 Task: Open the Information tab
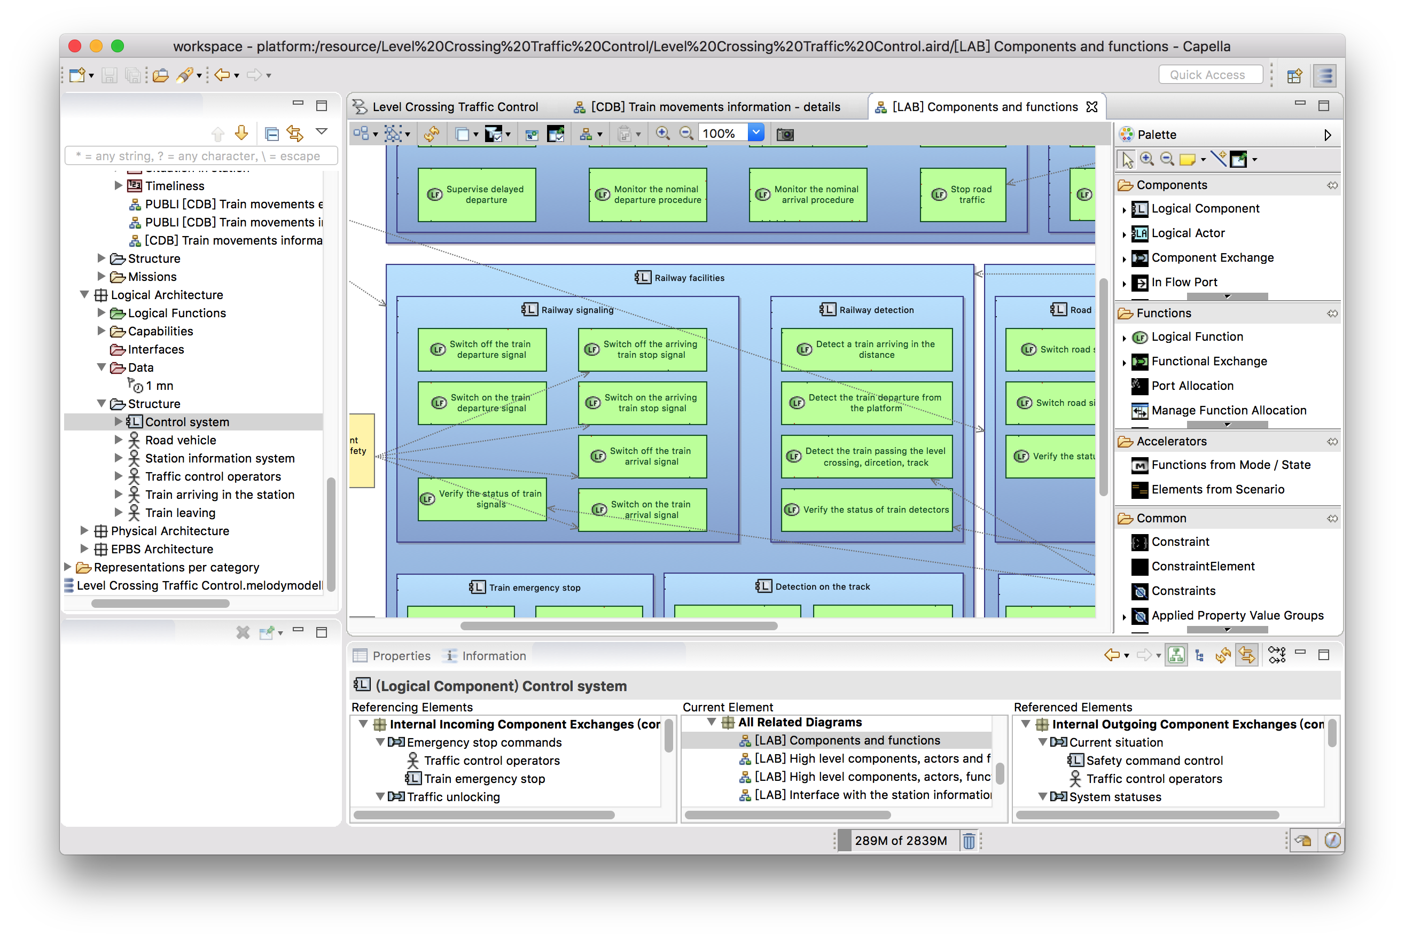point(493,656)
